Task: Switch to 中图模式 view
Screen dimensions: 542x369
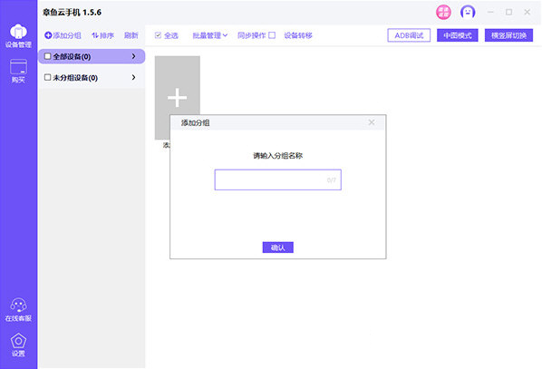Action: click(458, 35)
